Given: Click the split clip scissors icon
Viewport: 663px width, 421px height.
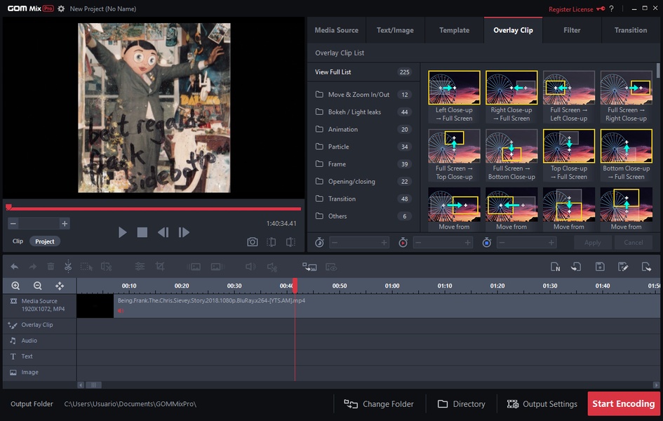Looking at the screenshot, I should (x=68, y=267).
